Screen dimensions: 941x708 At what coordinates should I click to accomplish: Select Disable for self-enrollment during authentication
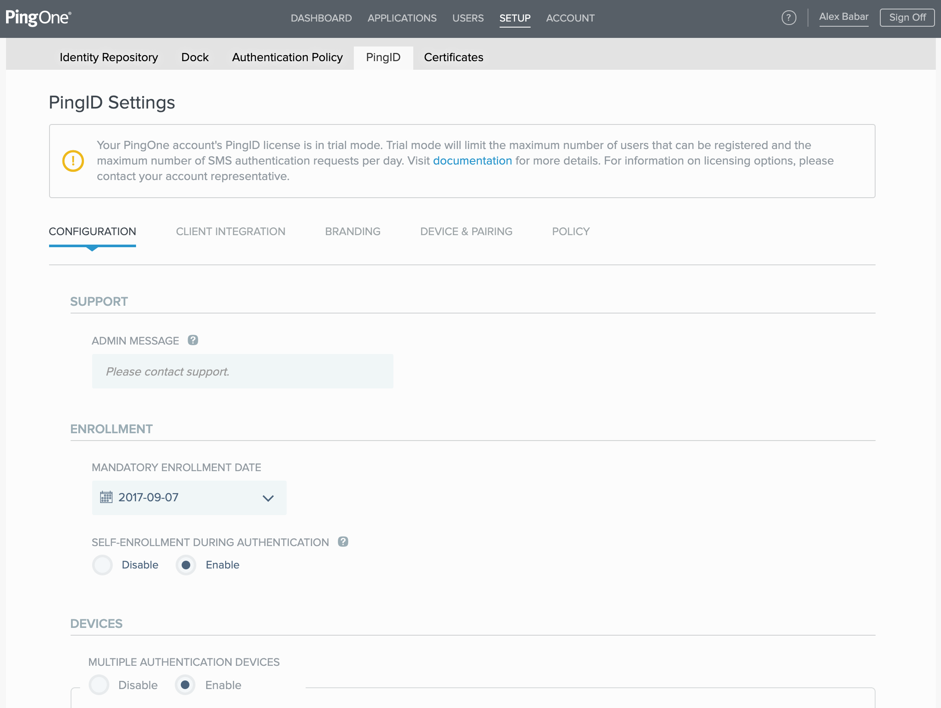[x=102, y=565]
